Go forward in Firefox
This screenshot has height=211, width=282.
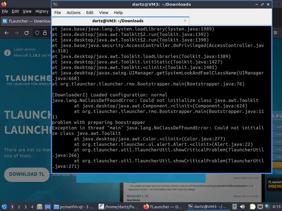pos(17,33)
